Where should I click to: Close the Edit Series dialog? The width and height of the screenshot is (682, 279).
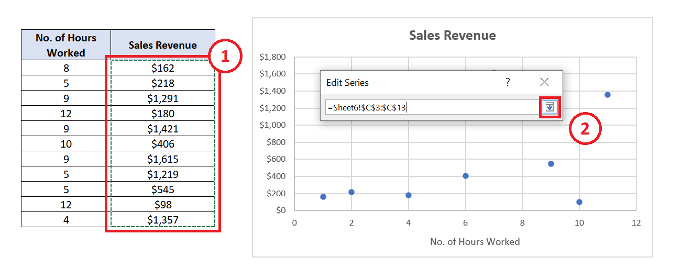coord(544,82)
